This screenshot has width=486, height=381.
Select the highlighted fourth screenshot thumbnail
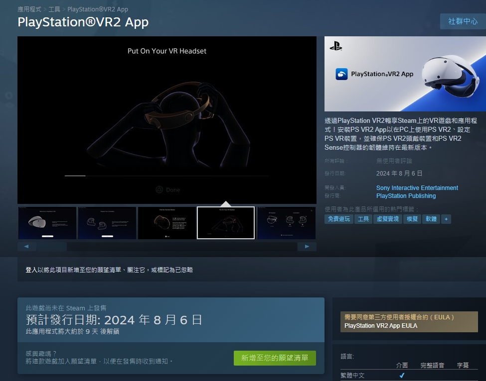pyautogui.click(x=226, y=223)
